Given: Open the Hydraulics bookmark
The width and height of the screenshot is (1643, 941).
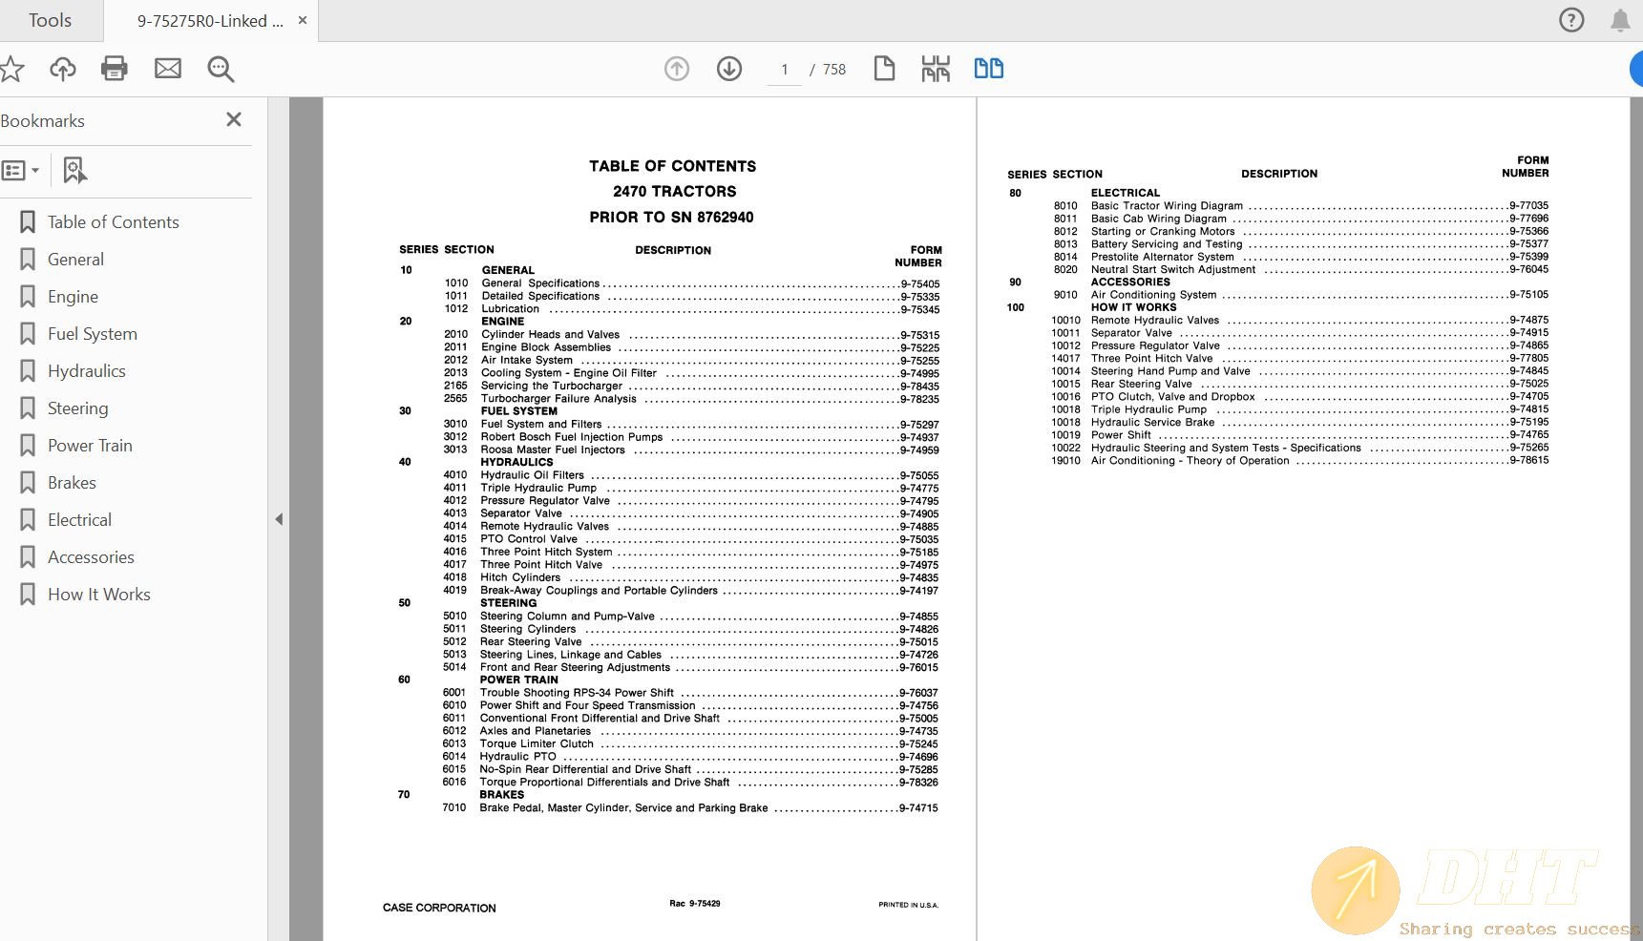Looking at the screenshot, I should point(87,370).
